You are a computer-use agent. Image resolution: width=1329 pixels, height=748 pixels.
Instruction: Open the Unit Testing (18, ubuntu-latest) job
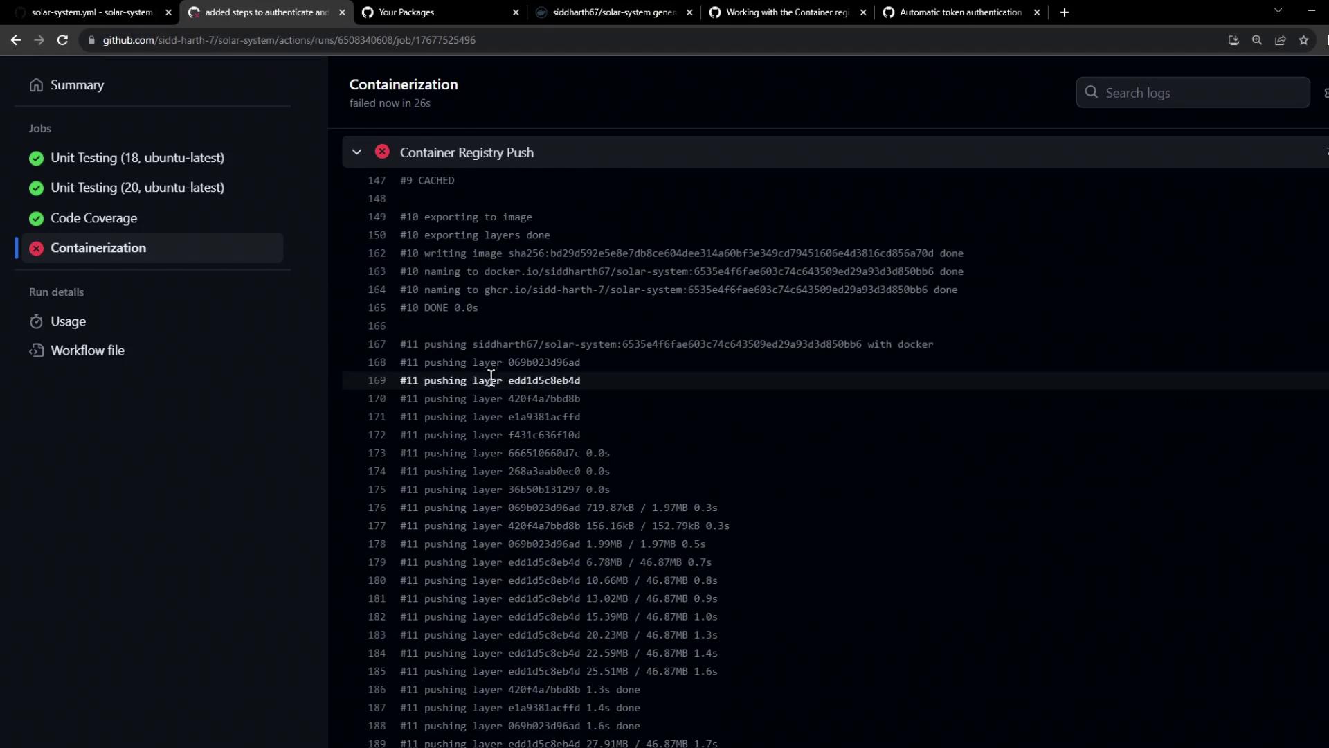coord(137,158)
